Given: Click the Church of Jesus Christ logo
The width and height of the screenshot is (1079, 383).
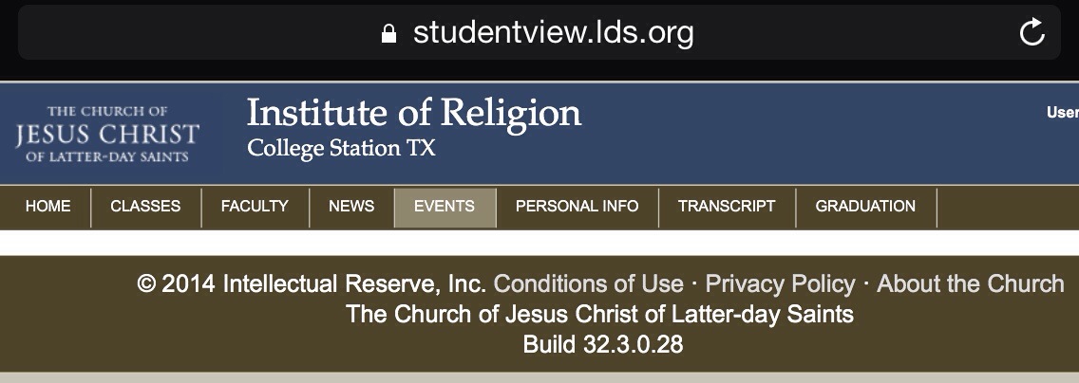Looking at the screenshot, I should click(x=107, y=134).
